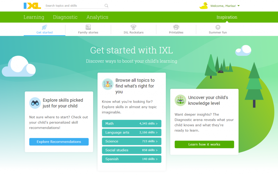Click the binoculars icon on the skills card
Screen dimensions: 278x175
click(x=35, y=103)
